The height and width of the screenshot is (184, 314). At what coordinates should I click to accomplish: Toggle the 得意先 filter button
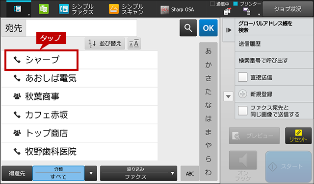coord(17,173)
